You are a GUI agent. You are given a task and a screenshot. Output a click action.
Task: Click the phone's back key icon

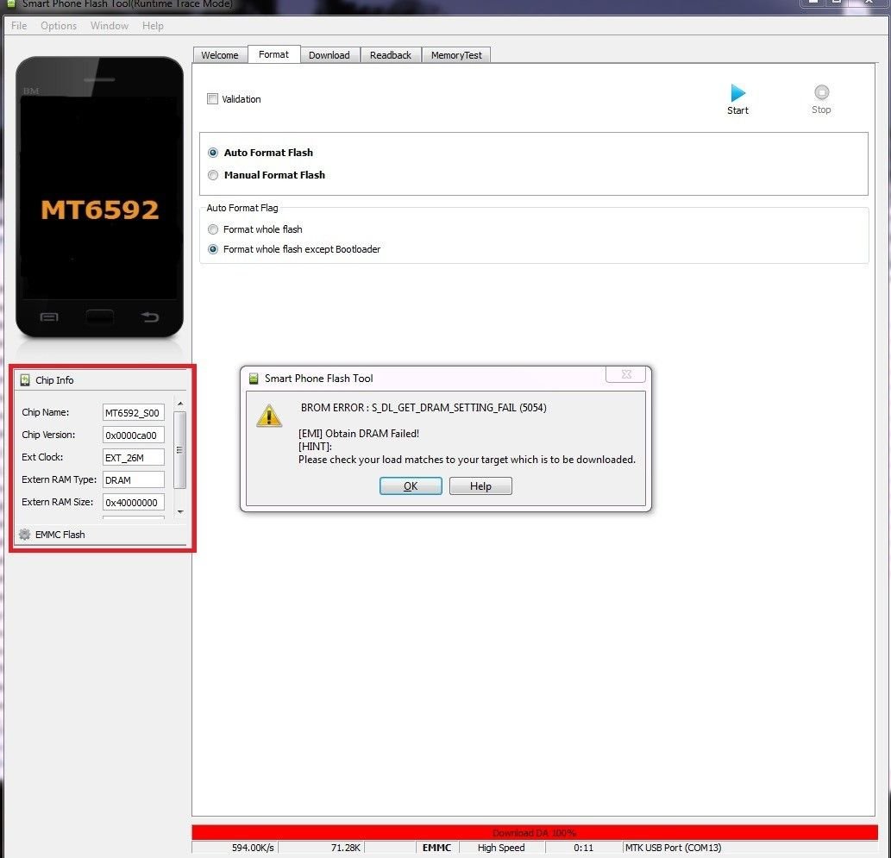150,316
